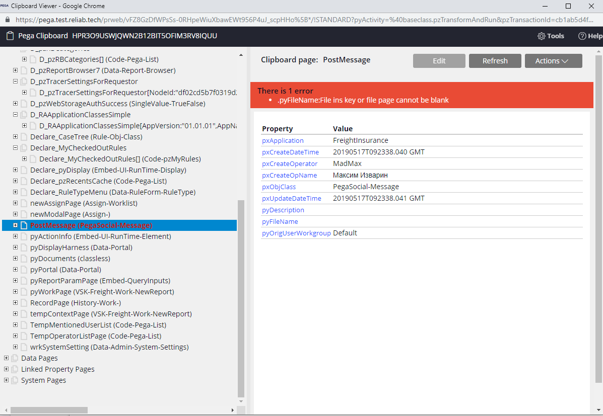Collapse Declare_MyCheckedOutRules node
603x416 pixels.
click(x=16, y=148)
